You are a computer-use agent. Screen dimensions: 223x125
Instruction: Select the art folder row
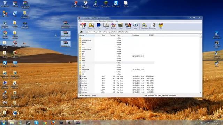click(117, 45)
